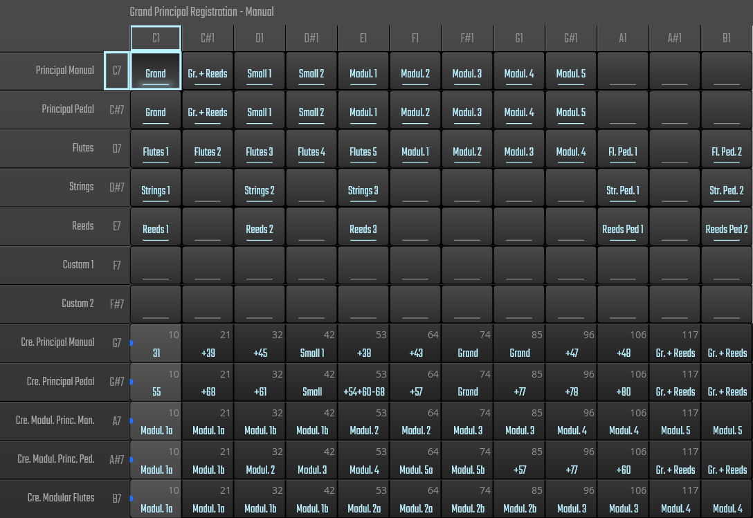This screenshot has height=518, width=753.
Task: Select Modul. 2 in Principal Pedal row
Action: [415, 110]
